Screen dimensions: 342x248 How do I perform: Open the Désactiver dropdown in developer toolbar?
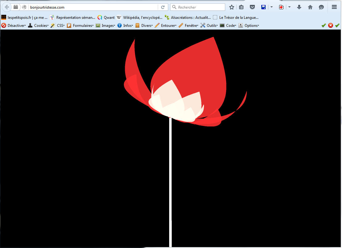point(14,26)
